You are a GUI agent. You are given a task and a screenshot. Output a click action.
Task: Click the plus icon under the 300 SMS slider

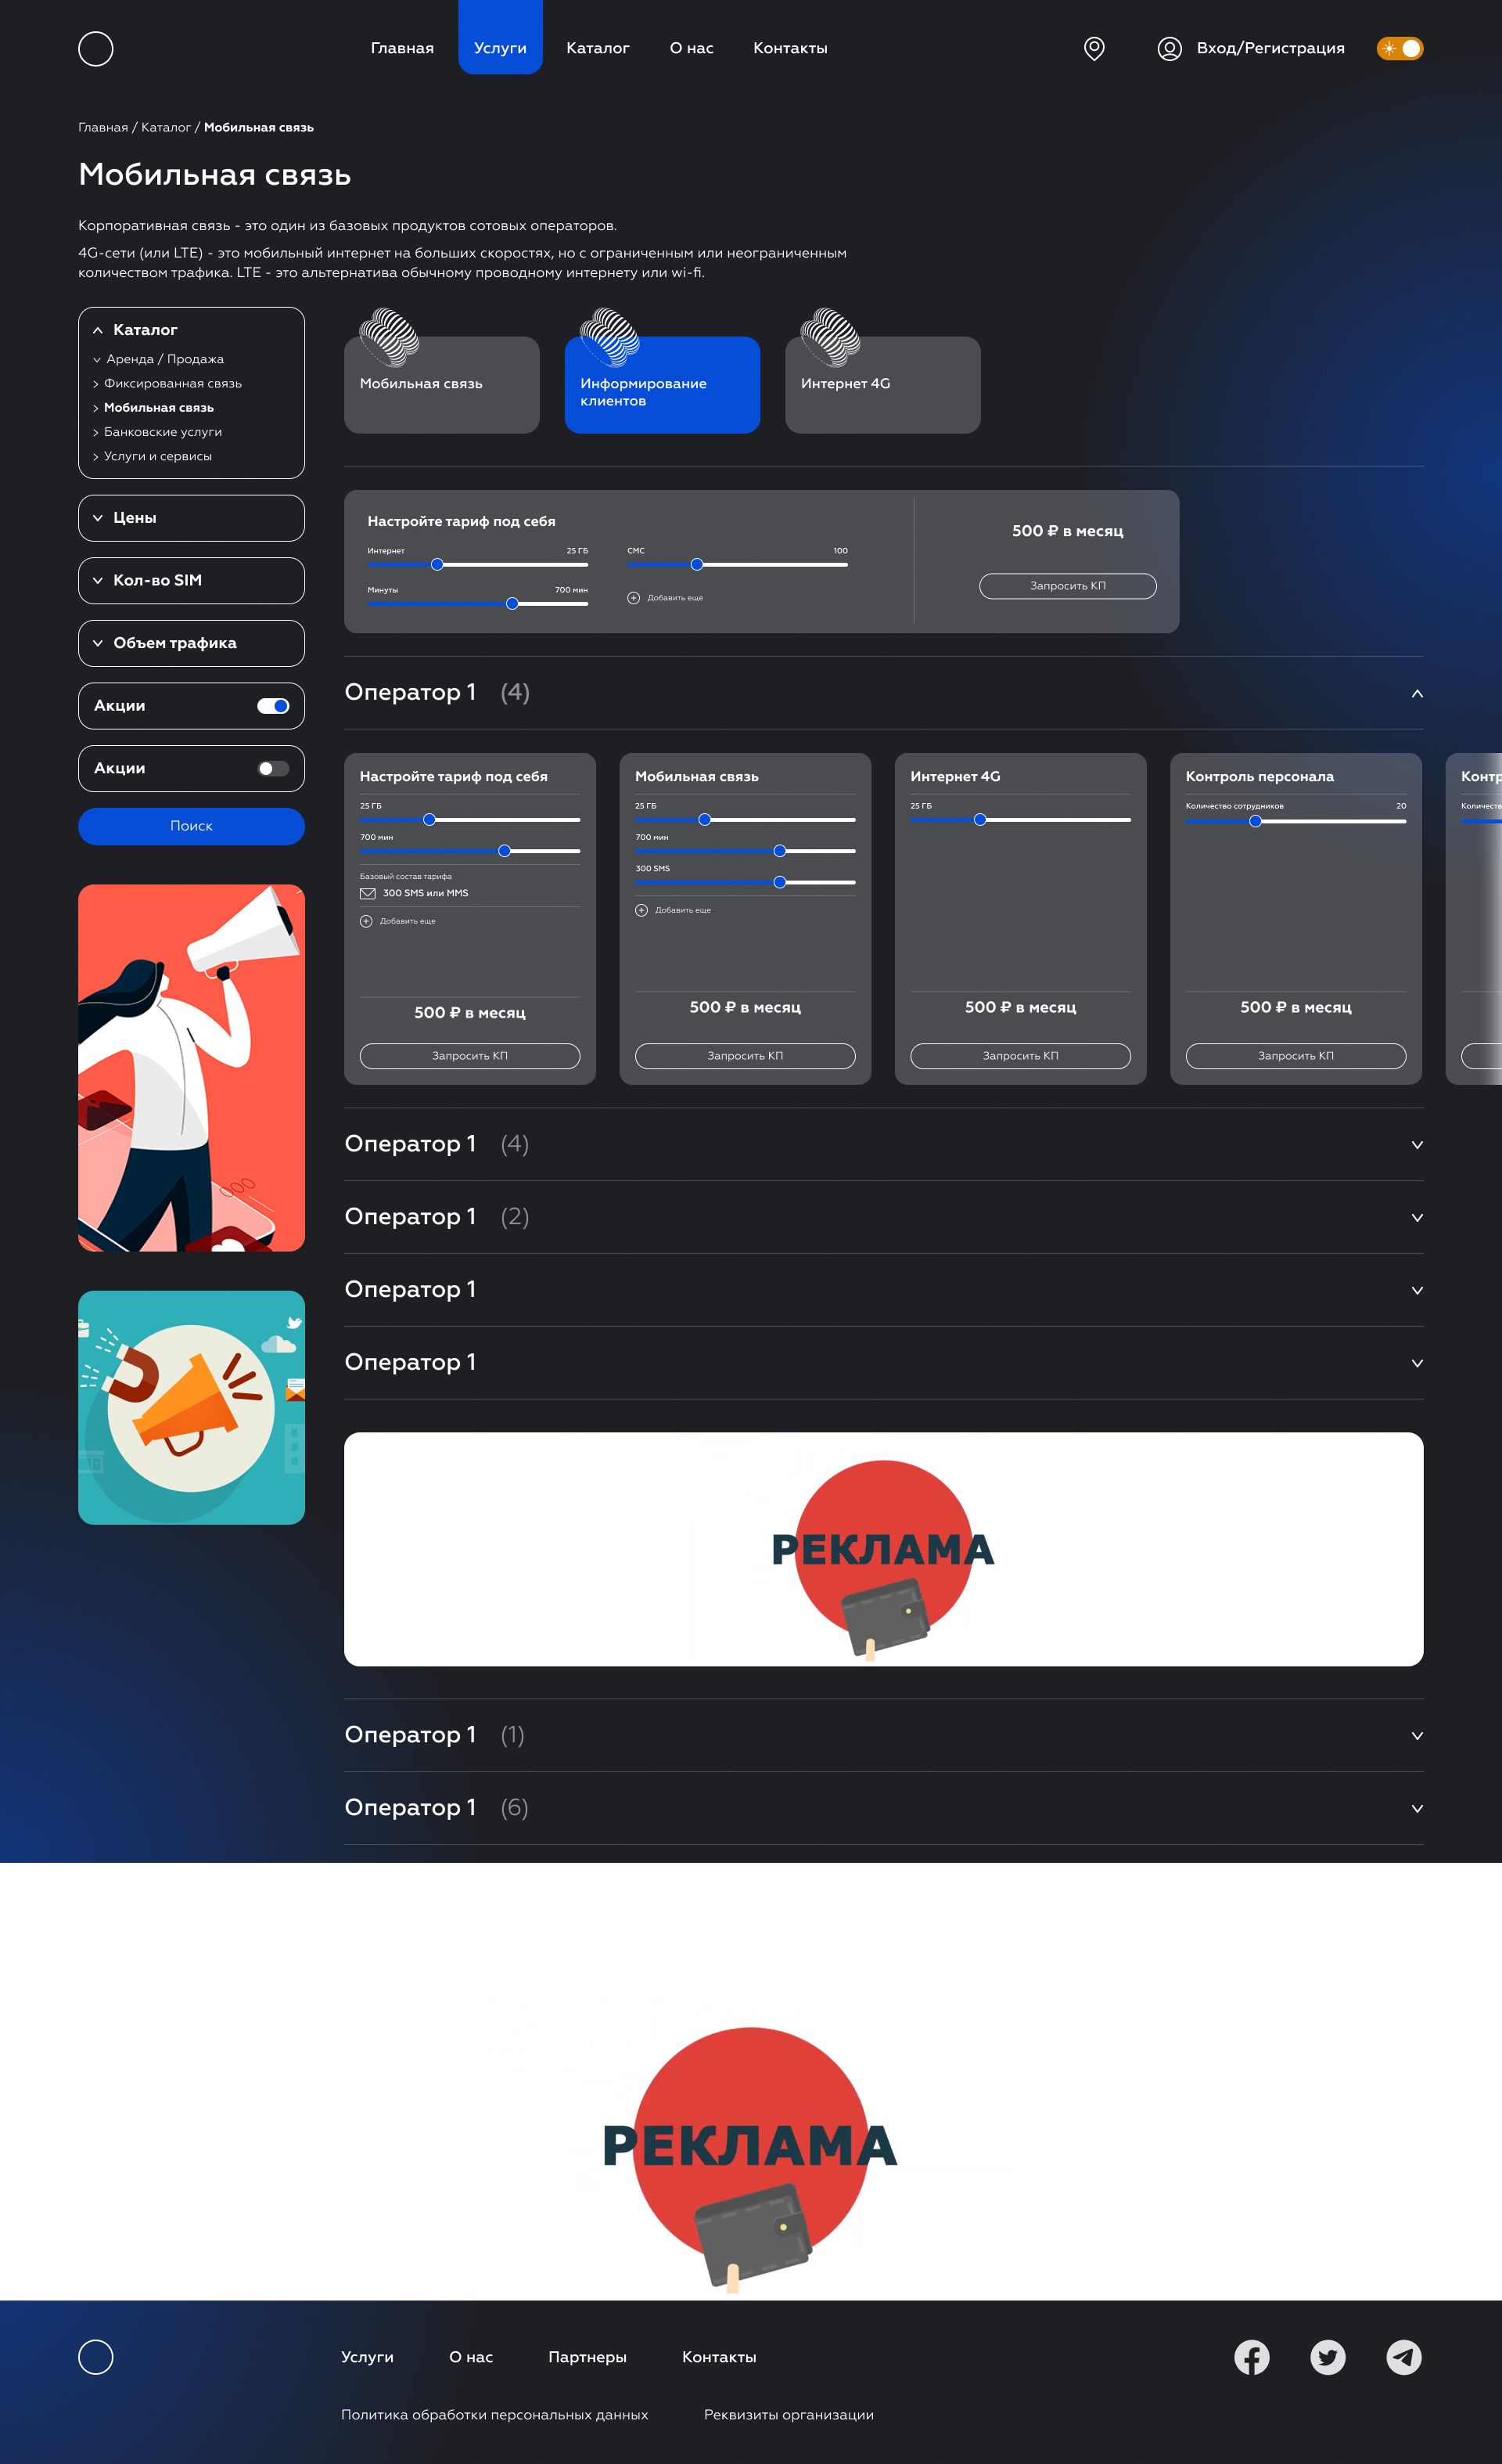tap(641, 910)
